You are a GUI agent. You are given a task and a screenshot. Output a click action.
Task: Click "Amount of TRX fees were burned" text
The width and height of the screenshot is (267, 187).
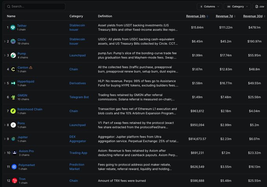pos(122,181)
